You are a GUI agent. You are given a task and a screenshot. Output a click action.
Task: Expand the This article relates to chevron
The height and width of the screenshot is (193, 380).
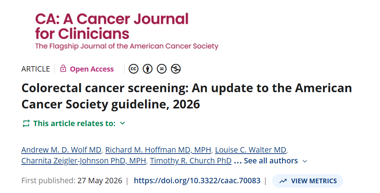123,123
